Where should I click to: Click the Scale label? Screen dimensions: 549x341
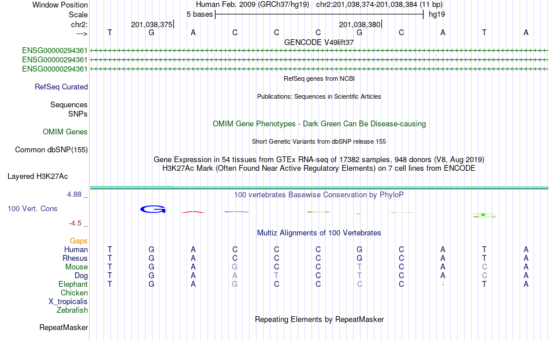pos(78,14)
